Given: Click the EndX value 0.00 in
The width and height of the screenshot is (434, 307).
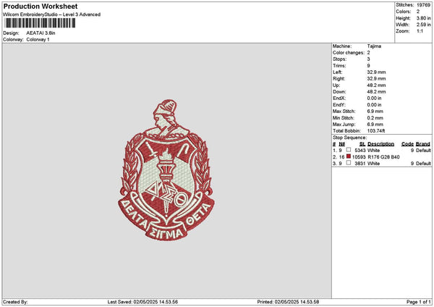Looking at the screenshot, I should click(x=374, y=98).
